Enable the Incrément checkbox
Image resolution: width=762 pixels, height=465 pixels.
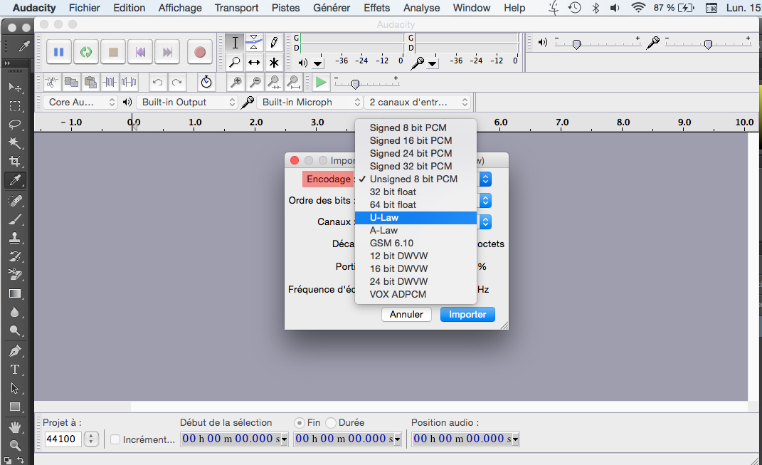115,439
